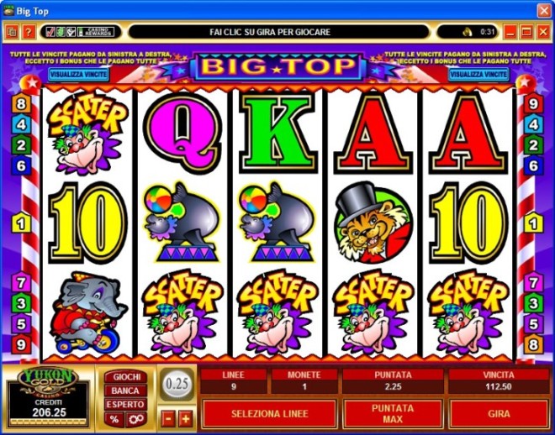Image resolution: width=555 pixels, height=435 pixels.
Task: Click the white shield checkmark icon
Action: tap(71, 32)
